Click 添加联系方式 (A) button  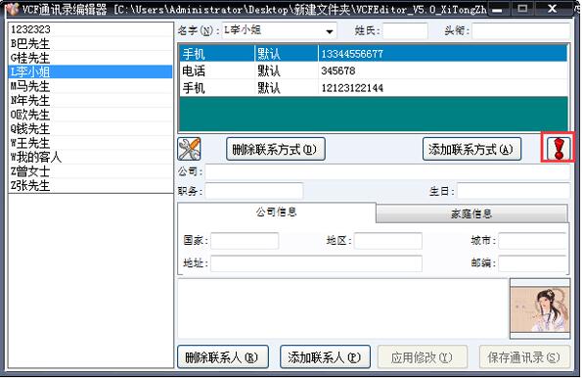tap(471, 149)
